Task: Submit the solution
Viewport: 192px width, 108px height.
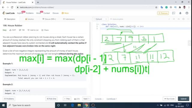Action: click(183, 99)
